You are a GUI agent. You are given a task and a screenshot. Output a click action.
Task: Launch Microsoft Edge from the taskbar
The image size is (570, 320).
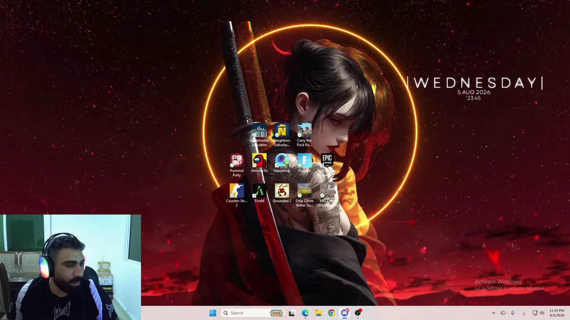[305, 313]
